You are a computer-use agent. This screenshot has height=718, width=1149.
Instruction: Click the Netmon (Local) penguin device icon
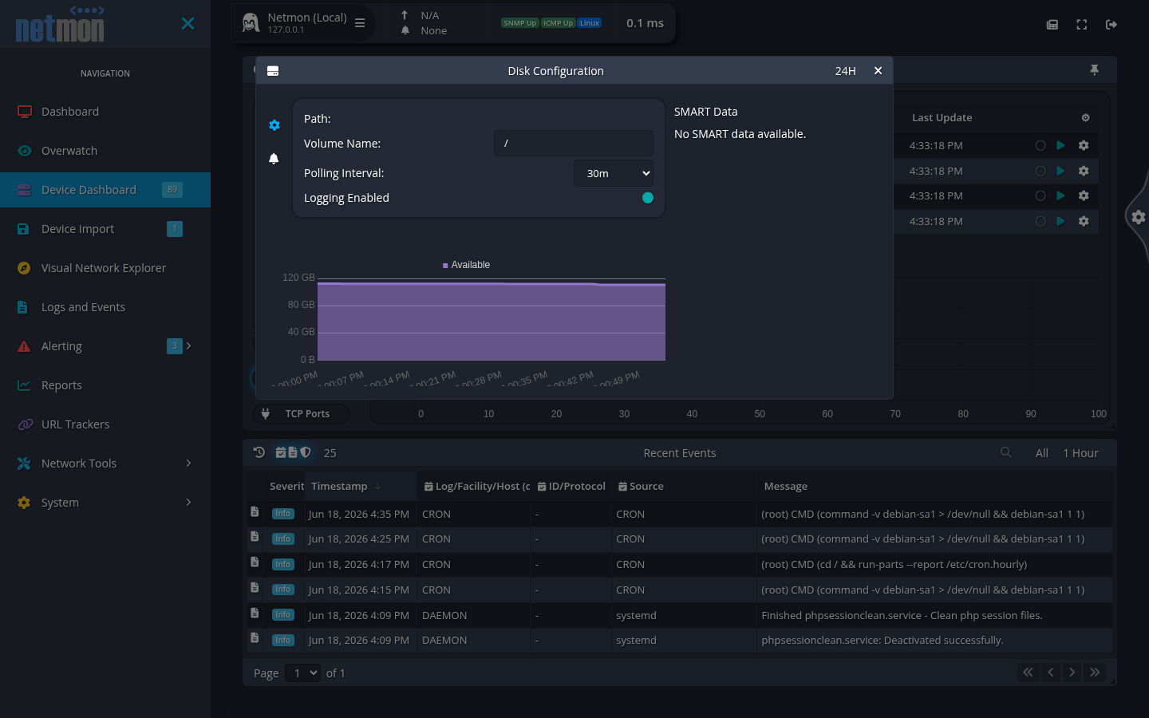(x=251, y=22)
